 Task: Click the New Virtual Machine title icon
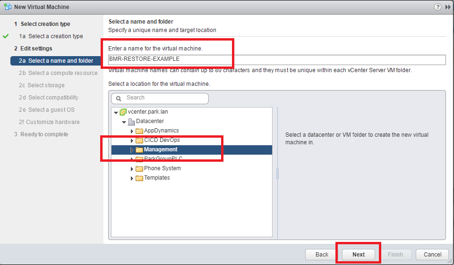click(8, 7)
